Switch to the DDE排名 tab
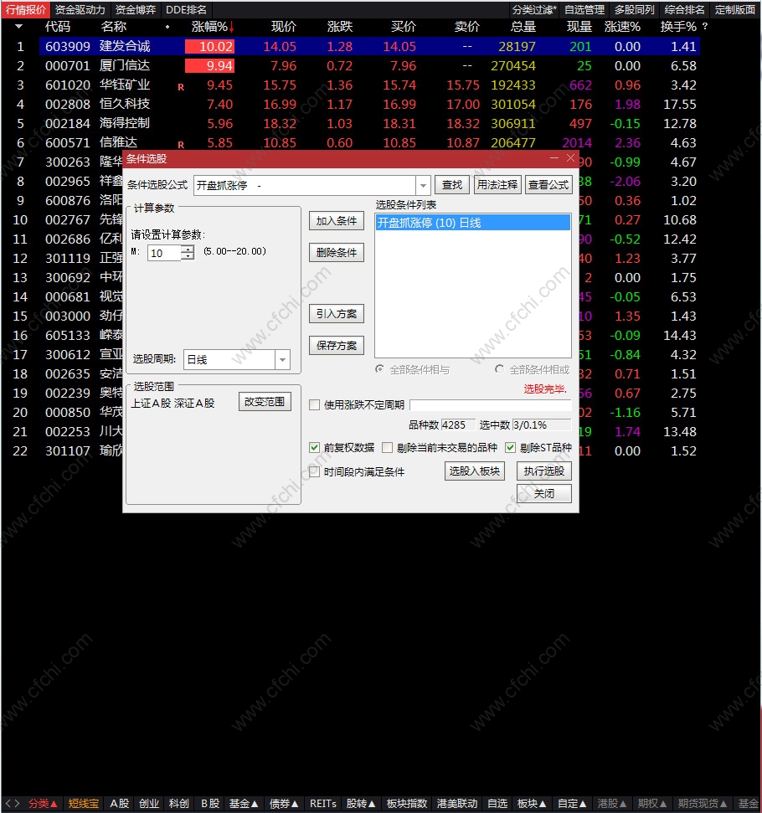 tap(186, 9)
